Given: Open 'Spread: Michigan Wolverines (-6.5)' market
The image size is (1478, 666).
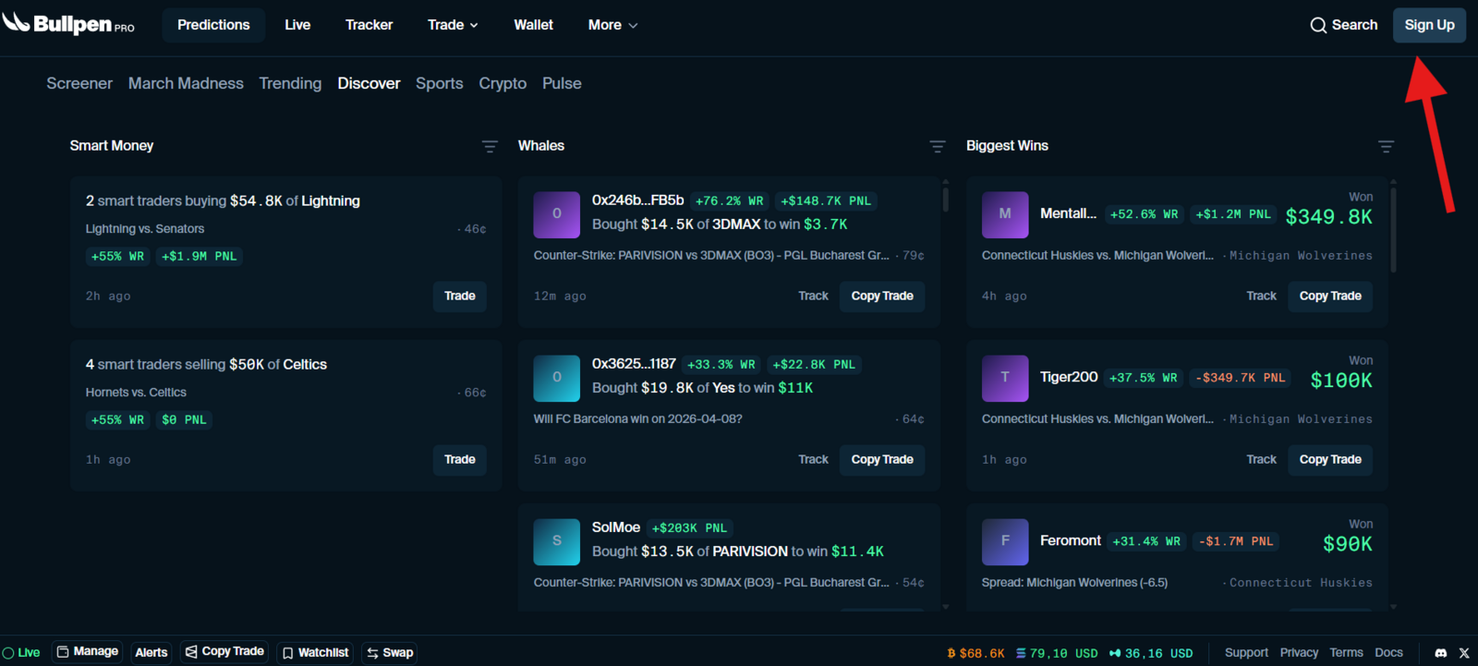Looking at the screenshot, I should click(x=1074, y=583).
